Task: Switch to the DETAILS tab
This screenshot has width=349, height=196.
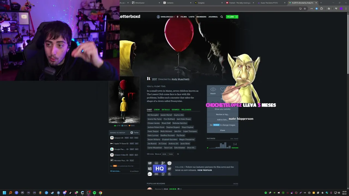Action: point(166,110)
